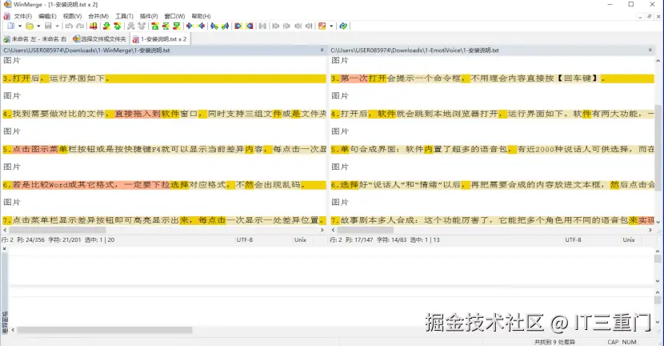Click the right pane EmotiVoice file path header
The width and height of the screenshot is (664, 346).
coord(491,50)
